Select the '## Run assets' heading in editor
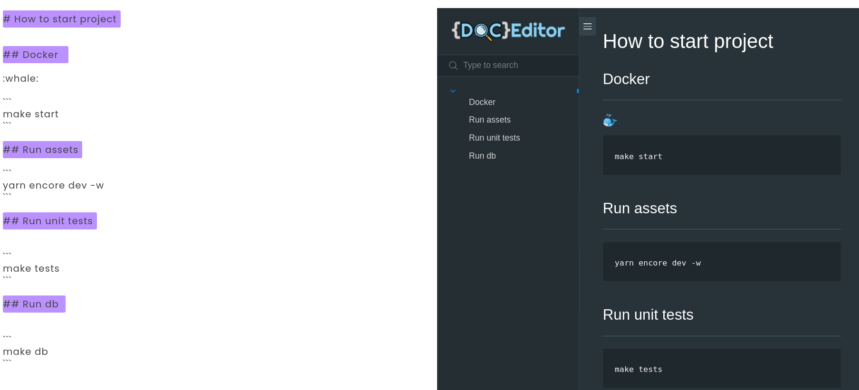The width and height of the screenshot is (859, 390). click(x=42, y=150)
